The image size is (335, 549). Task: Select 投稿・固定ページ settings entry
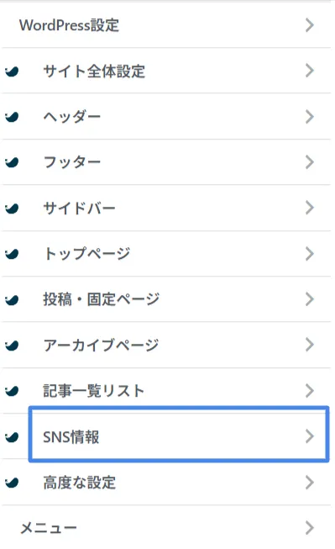pos(166,299)
